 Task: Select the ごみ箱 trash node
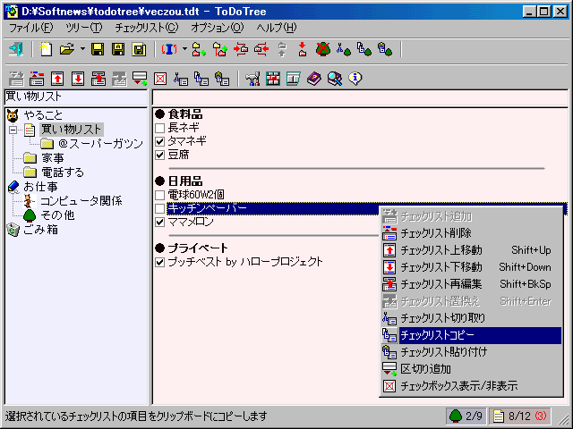tap(40, 230)
